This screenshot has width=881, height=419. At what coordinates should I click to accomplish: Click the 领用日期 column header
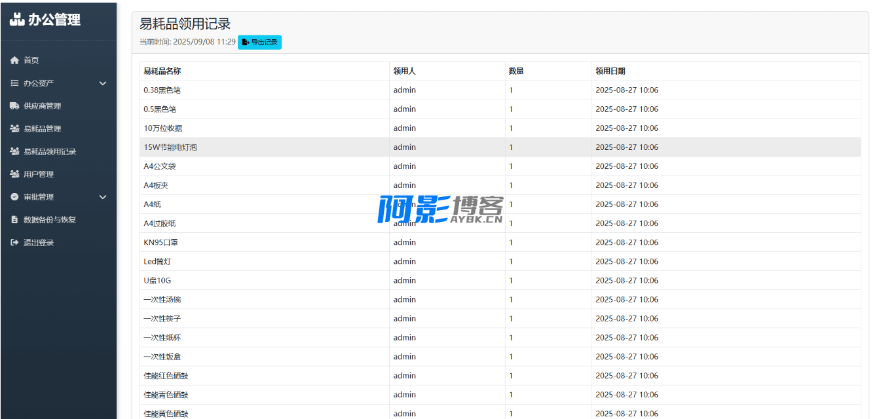610,71
